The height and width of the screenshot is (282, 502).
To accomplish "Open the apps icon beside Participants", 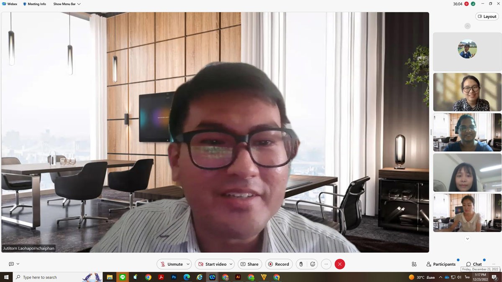I will coord(414,264).
